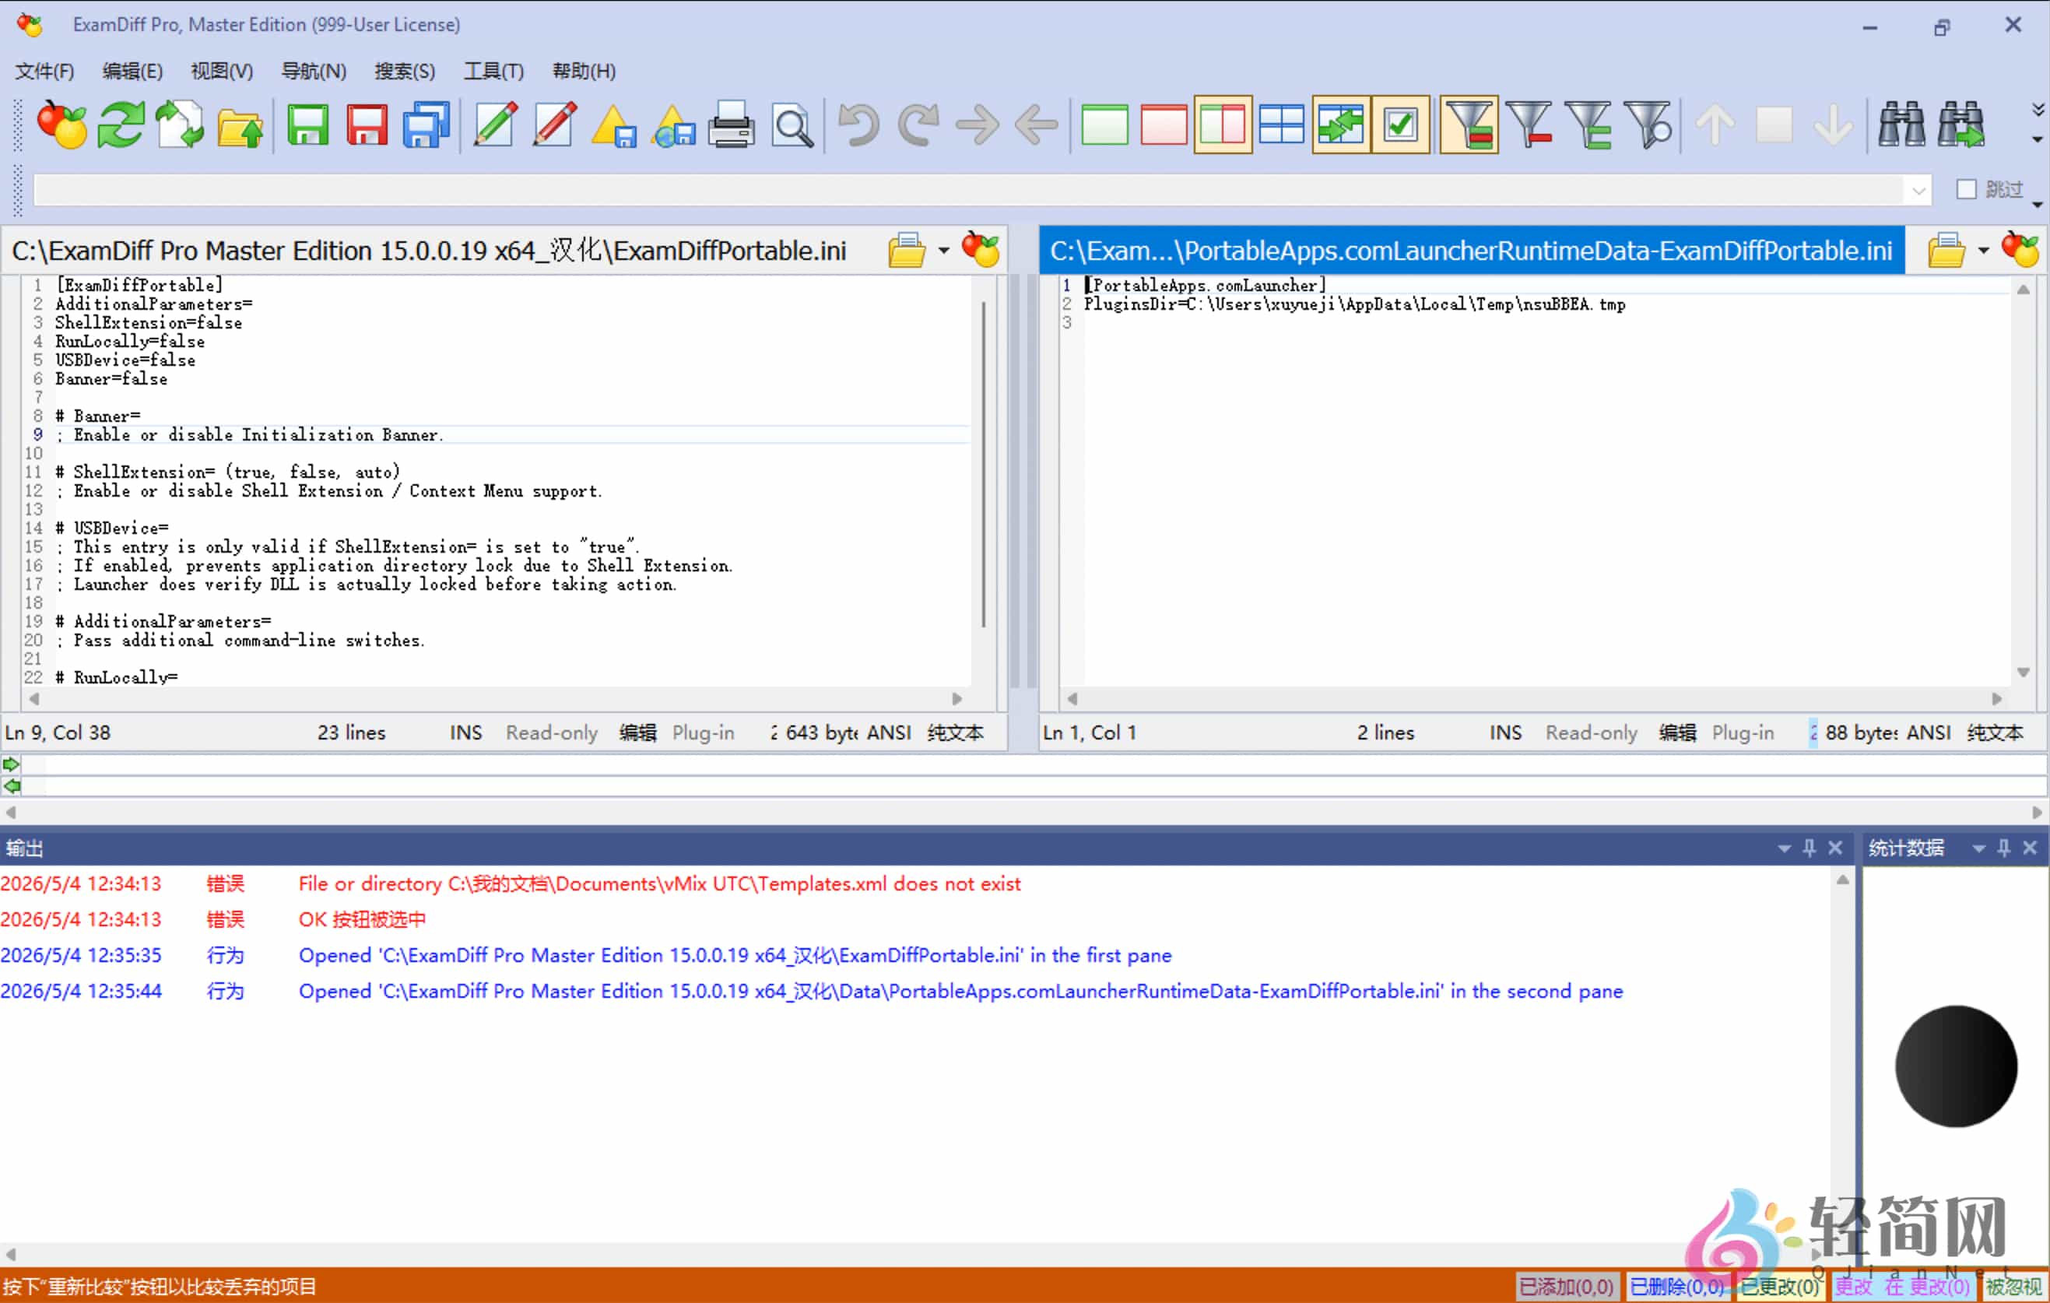Click the log entry 'OK 按钮被选中'

tap(362, 920)
